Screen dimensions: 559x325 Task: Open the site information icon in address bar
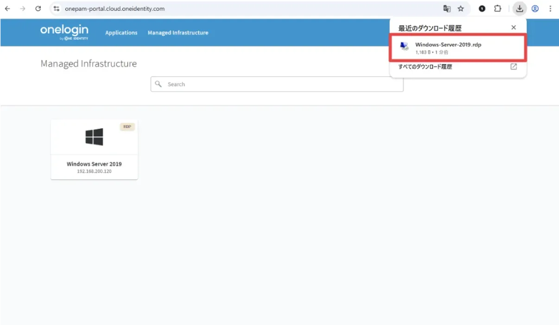(57, 9)
